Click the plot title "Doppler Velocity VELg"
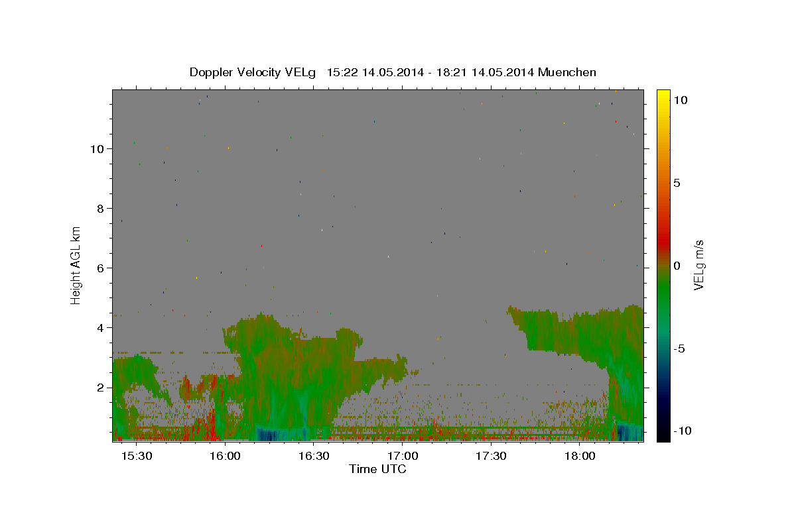 (253, 72)
